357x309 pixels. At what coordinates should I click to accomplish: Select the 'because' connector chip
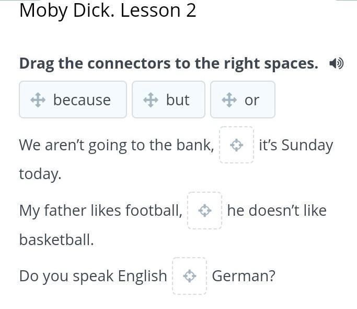pos(73,100)
